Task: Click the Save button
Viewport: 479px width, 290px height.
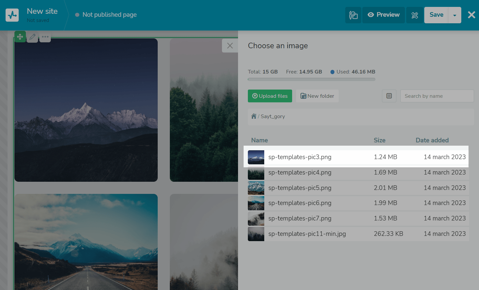Action: coord(436,15)
